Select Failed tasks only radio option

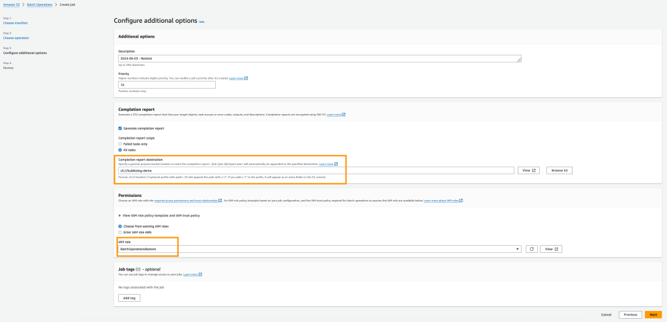tap(120, 143)
